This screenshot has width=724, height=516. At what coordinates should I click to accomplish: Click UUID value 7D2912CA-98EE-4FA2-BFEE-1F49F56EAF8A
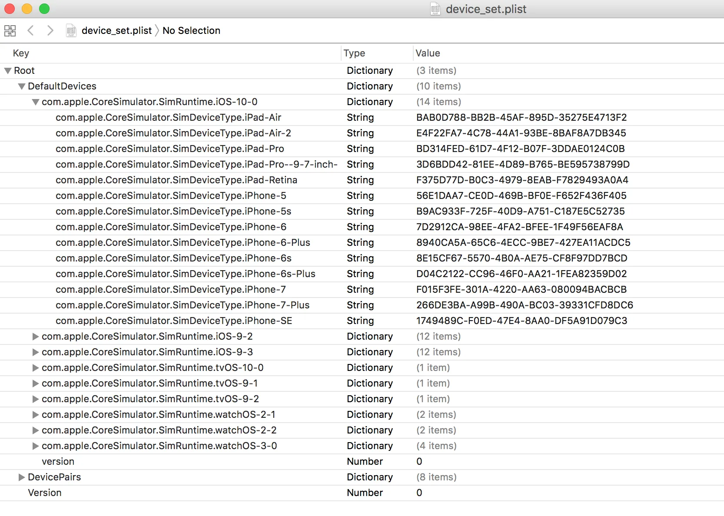(520, 227)
